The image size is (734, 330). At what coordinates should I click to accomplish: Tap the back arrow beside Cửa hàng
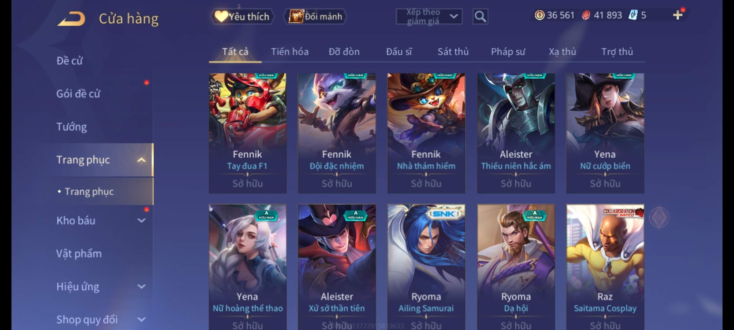pyautogui.click(x=71, y=19)
